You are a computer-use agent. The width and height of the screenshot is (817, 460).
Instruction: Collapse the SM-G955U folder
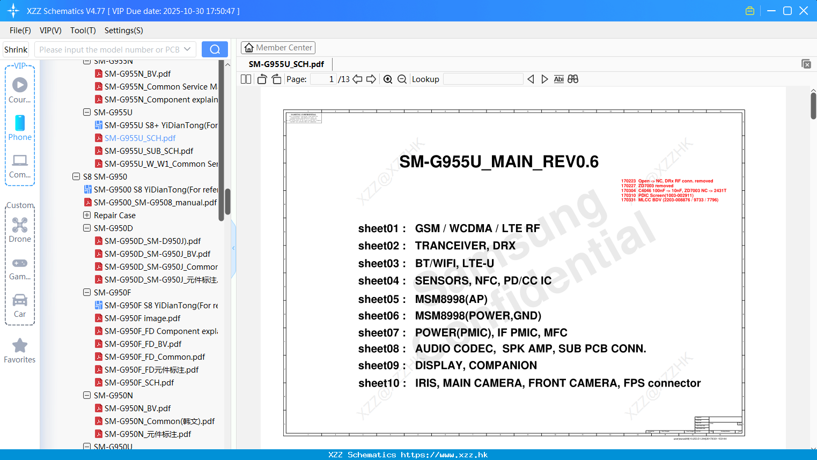click(87, 112)
